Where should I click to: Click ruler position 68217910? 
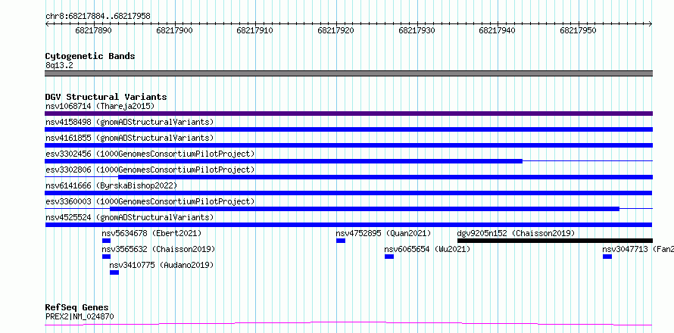[255, 30]
